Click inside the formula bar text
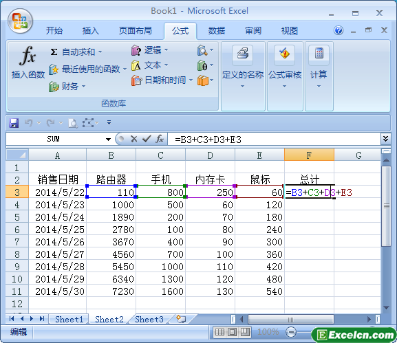Screen dimensions: 397x343 point(208,140)
